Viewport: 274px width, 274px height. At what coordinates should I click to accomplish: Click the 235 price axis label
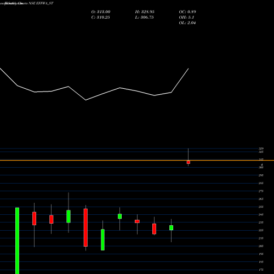point(261,222)
